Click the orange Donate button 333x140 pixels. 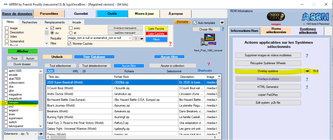182,22
